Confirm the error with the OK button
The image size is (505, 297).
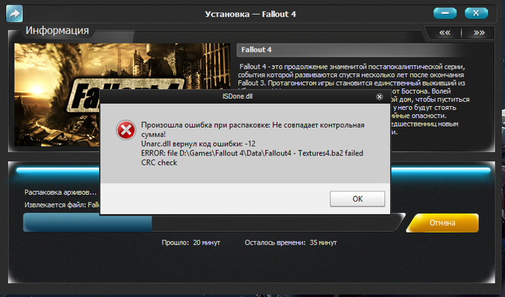click(357, 198)
